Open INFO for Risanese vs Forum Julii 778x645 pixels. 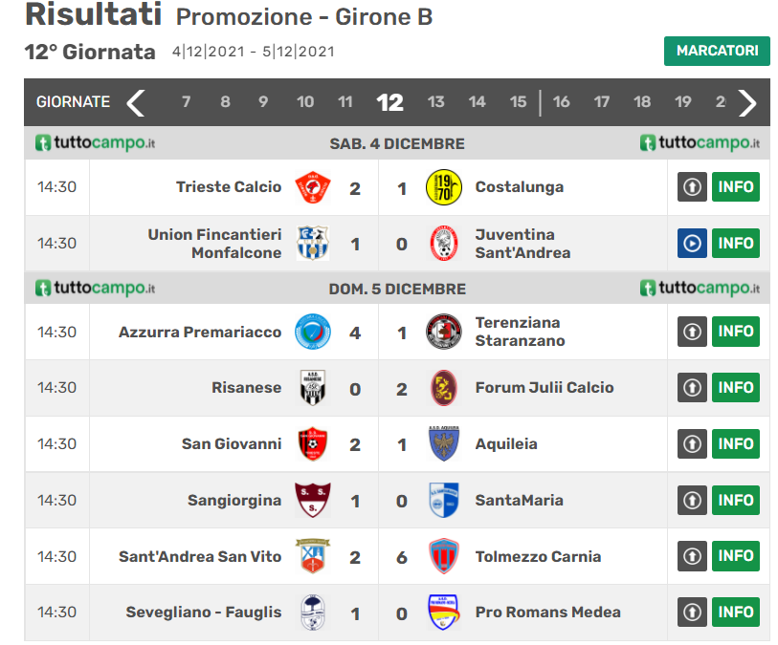click(x=735, y=387)
